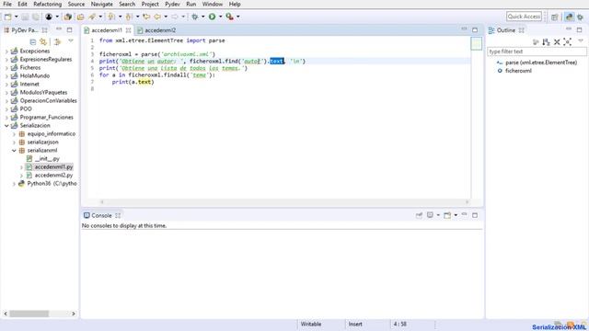The width and height of the screenshot is (589, 331).
Task: Click the Open Perspective icon
Action: tap(554, 17)
